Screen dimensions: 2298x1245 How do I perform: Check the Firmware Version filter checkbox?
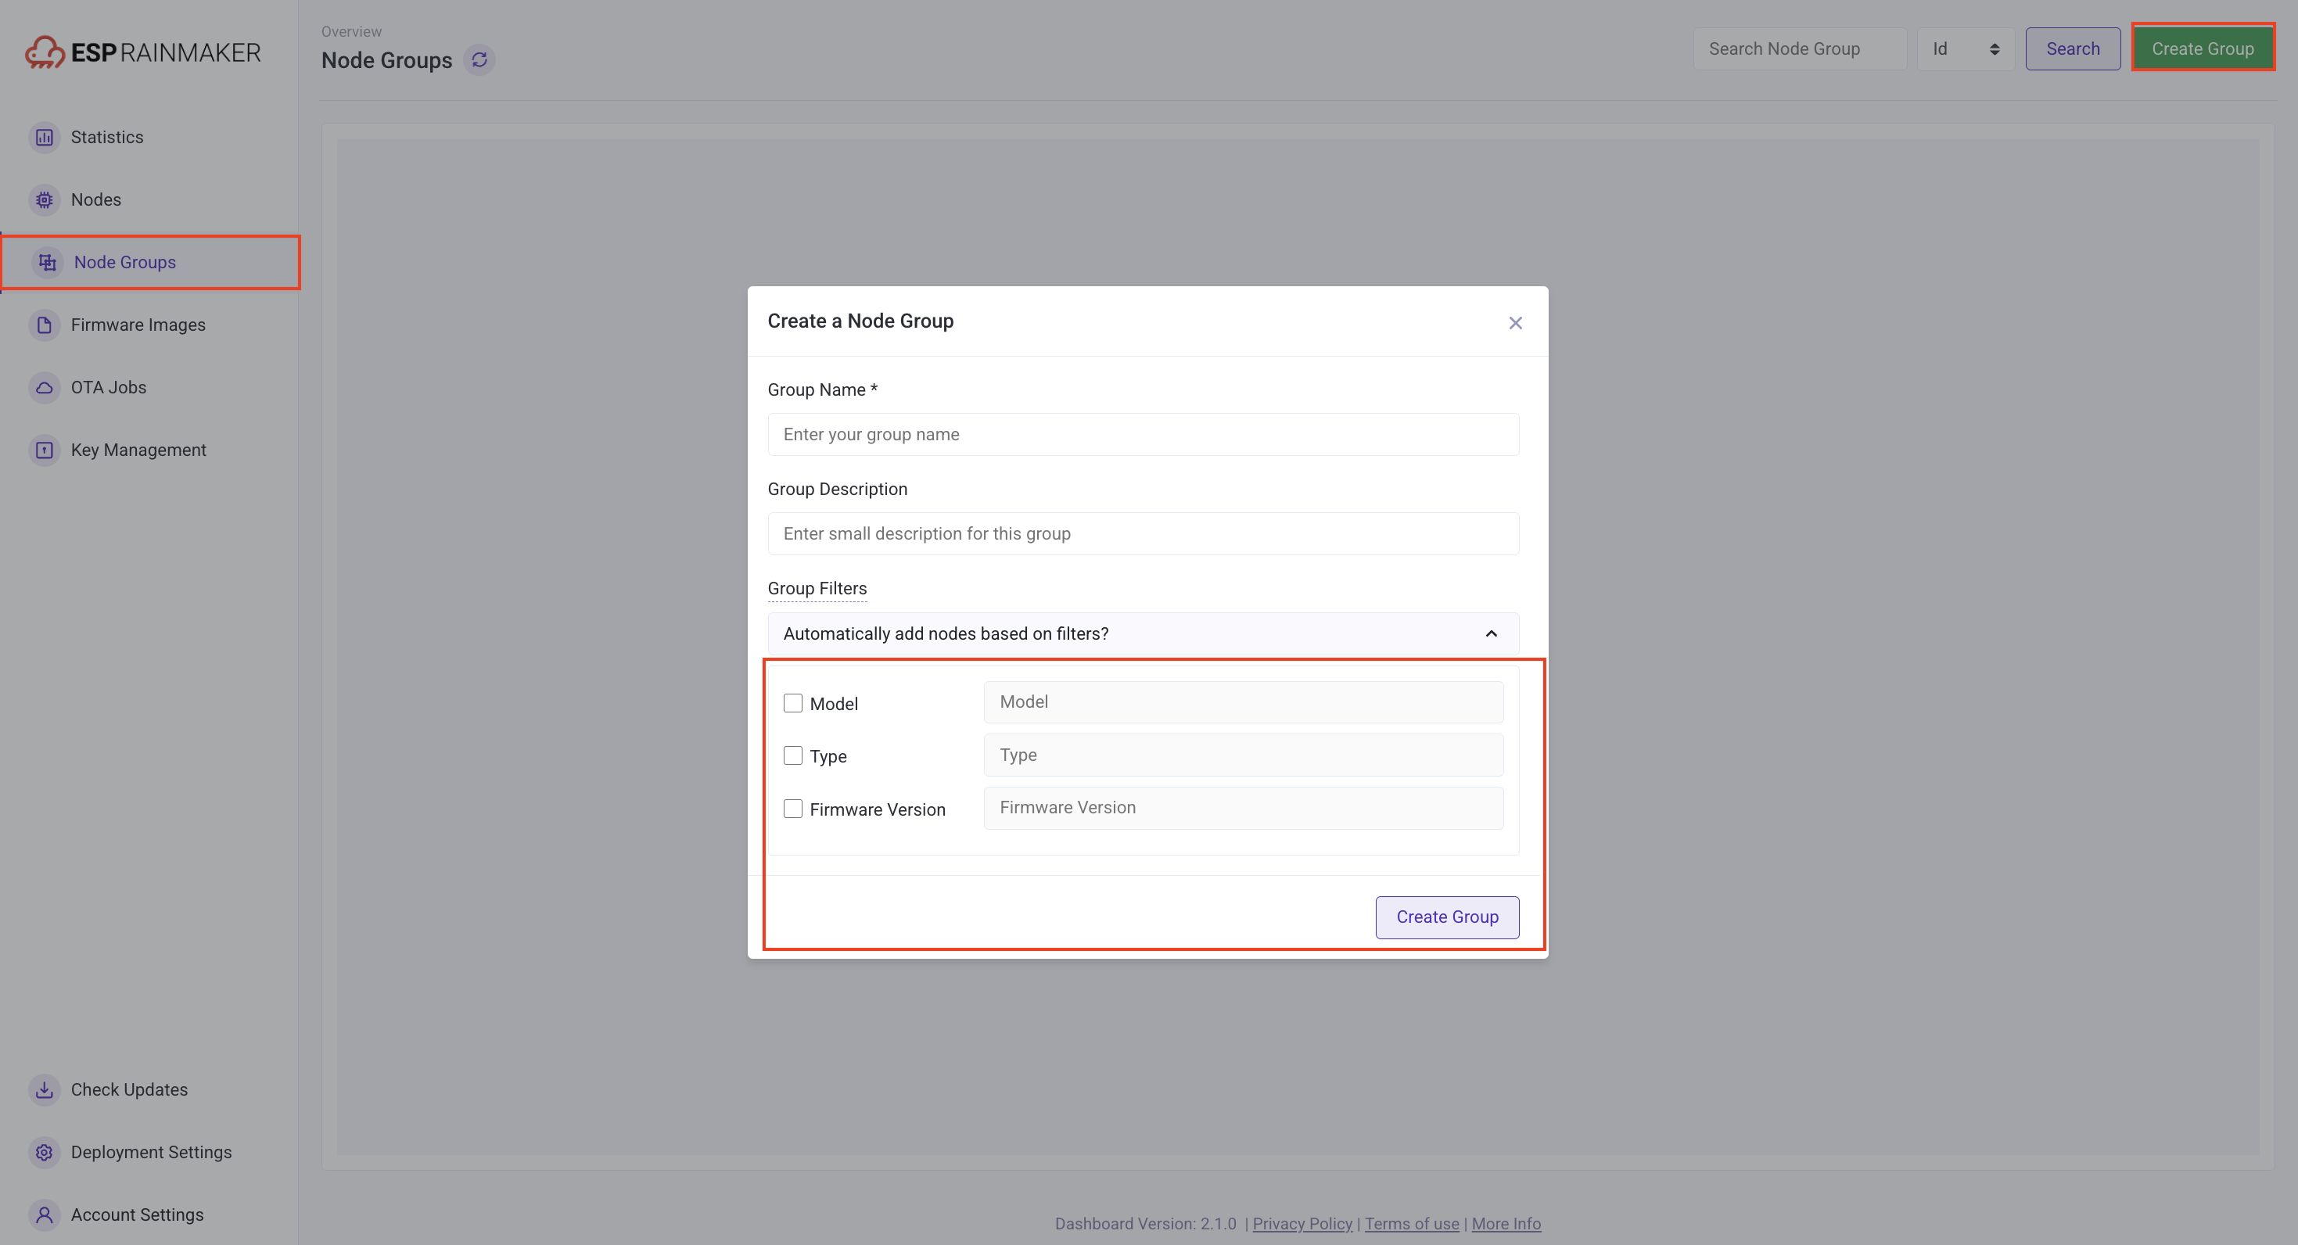792,808
